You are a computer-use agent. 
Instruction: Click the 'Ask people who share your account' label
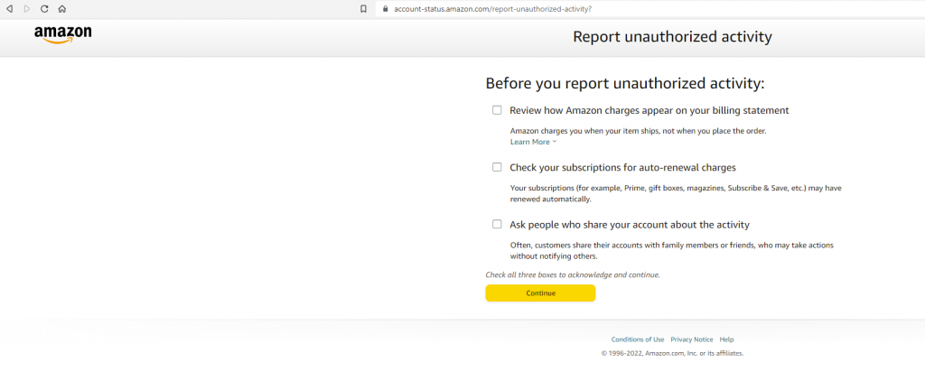[629, 224]
